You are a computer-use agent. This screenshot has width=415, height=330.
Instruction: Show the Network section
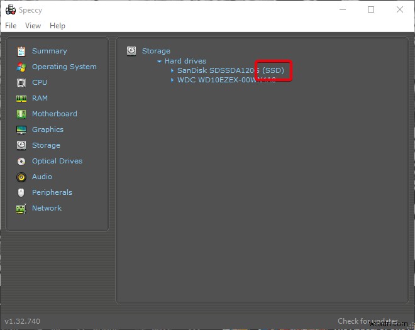pyautogui.click(x=47, y=208)
